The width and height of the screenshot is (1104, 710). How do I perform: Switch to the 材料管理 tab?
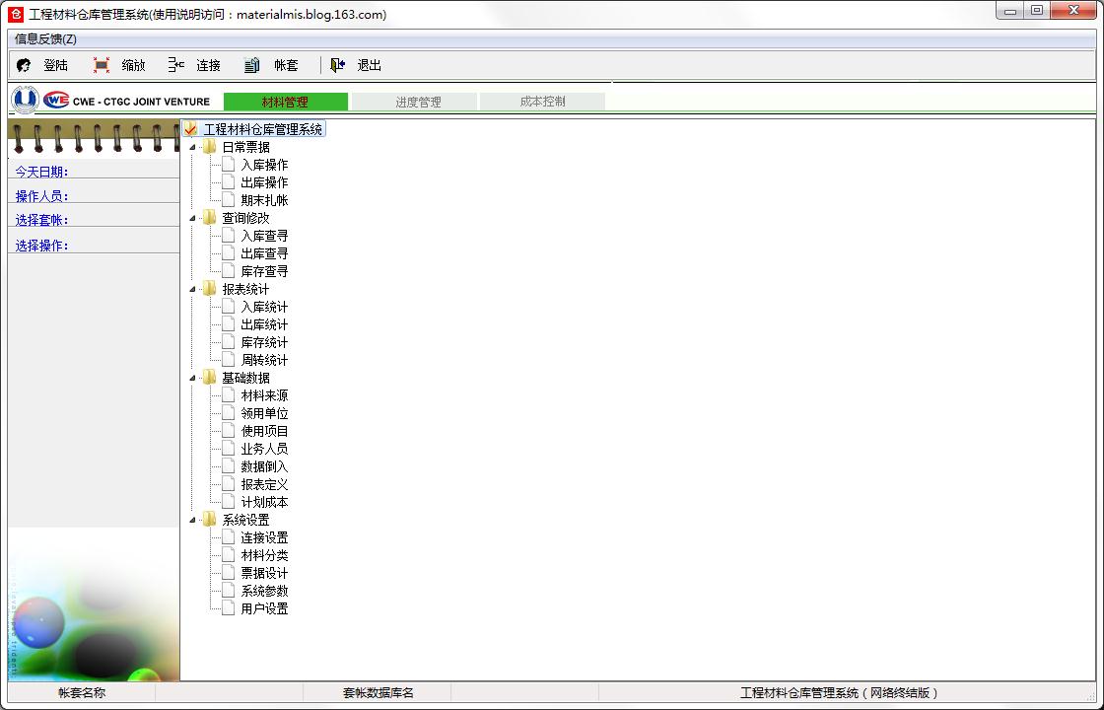(285, 102)
